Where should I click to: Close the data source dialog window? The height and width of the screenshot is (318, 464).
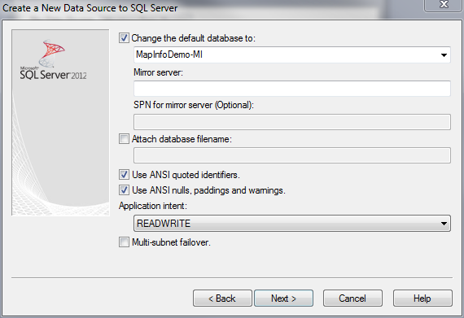click(x=444, y=5)
